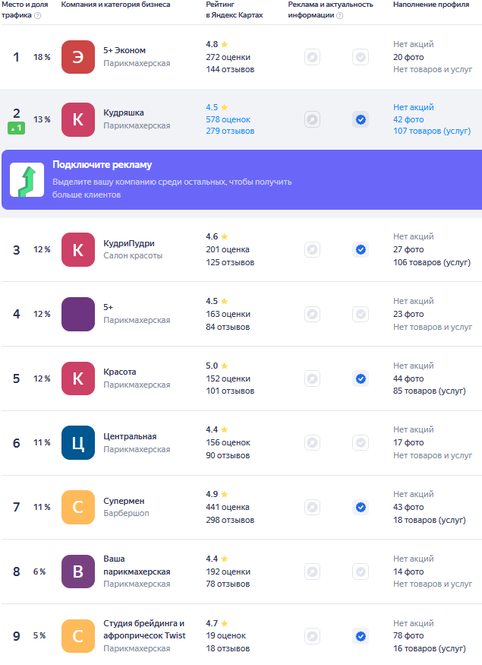Click the К logo of Кудряшка
482x665 pixels.
(78, 119)
